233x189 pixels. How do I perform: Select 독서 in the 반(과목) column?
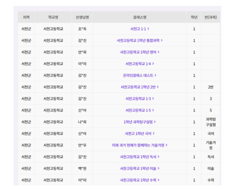tap(211, 157)
